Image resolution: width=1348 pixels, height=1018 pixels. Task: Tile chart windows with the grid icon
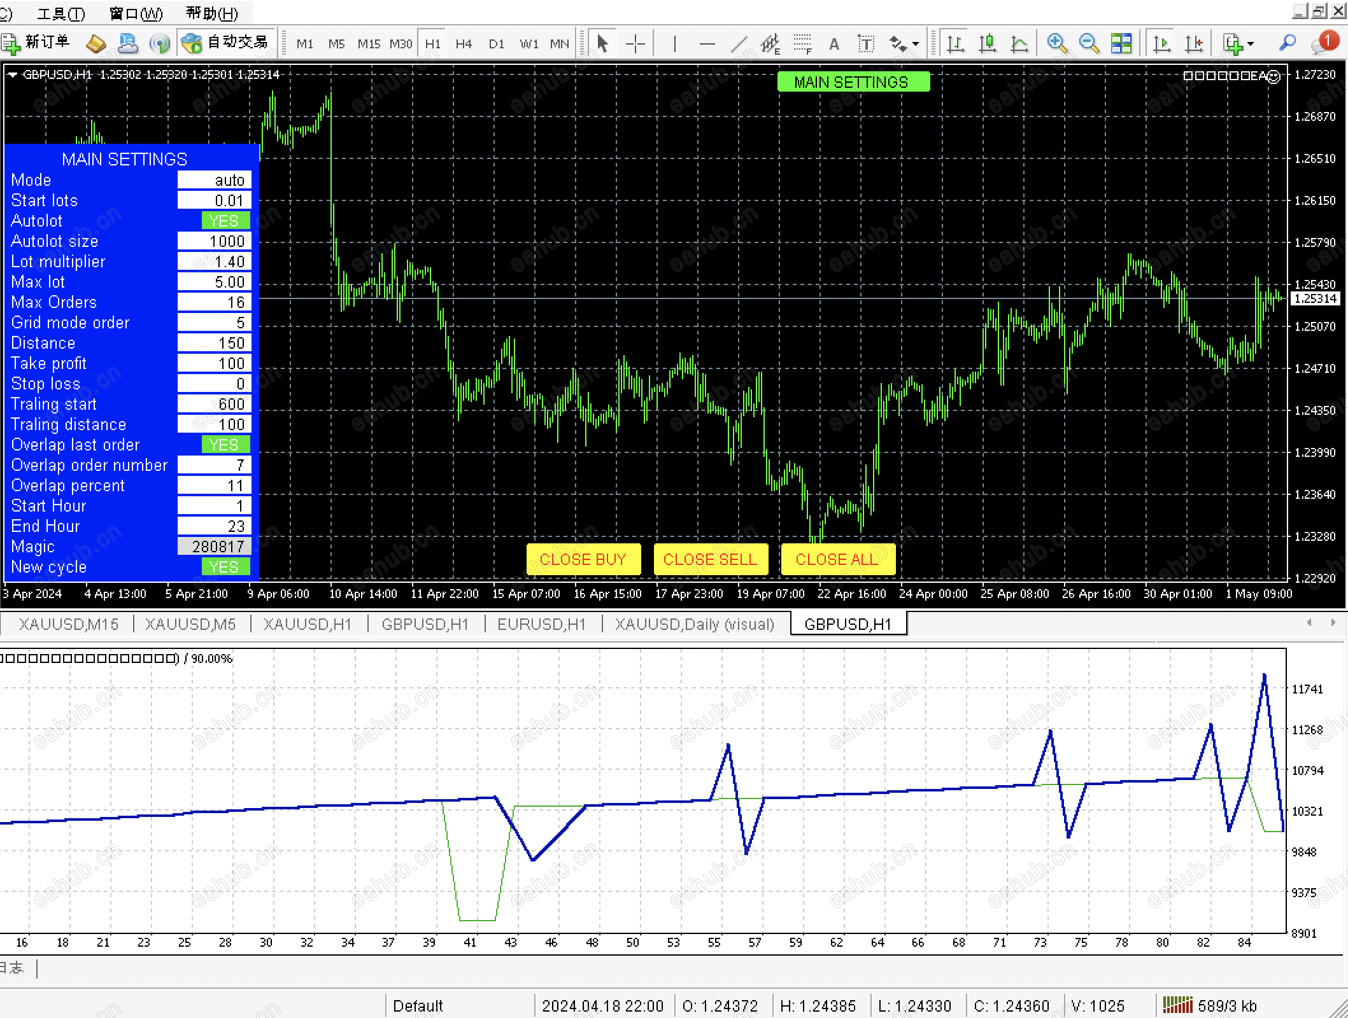[1121, 43]
